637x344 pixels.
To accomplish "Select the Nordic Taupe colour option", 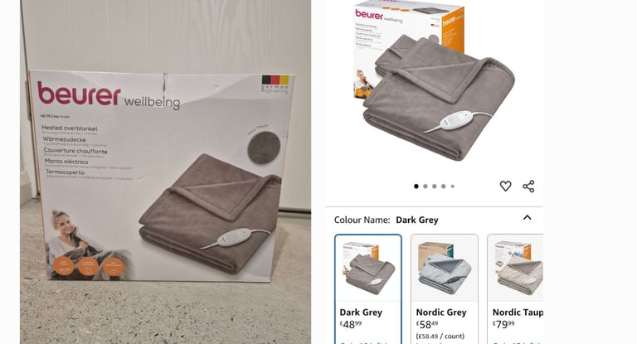I will [515, 288].
